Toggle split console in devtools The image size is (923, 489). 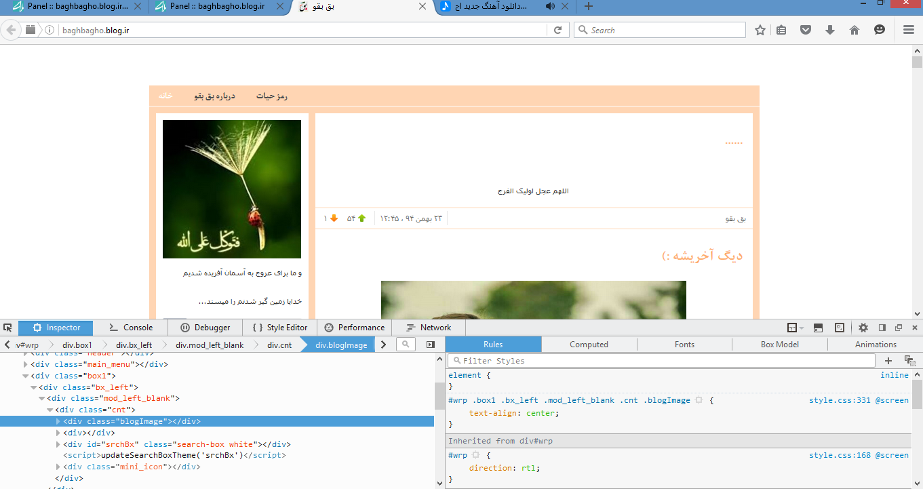[818, 328]
